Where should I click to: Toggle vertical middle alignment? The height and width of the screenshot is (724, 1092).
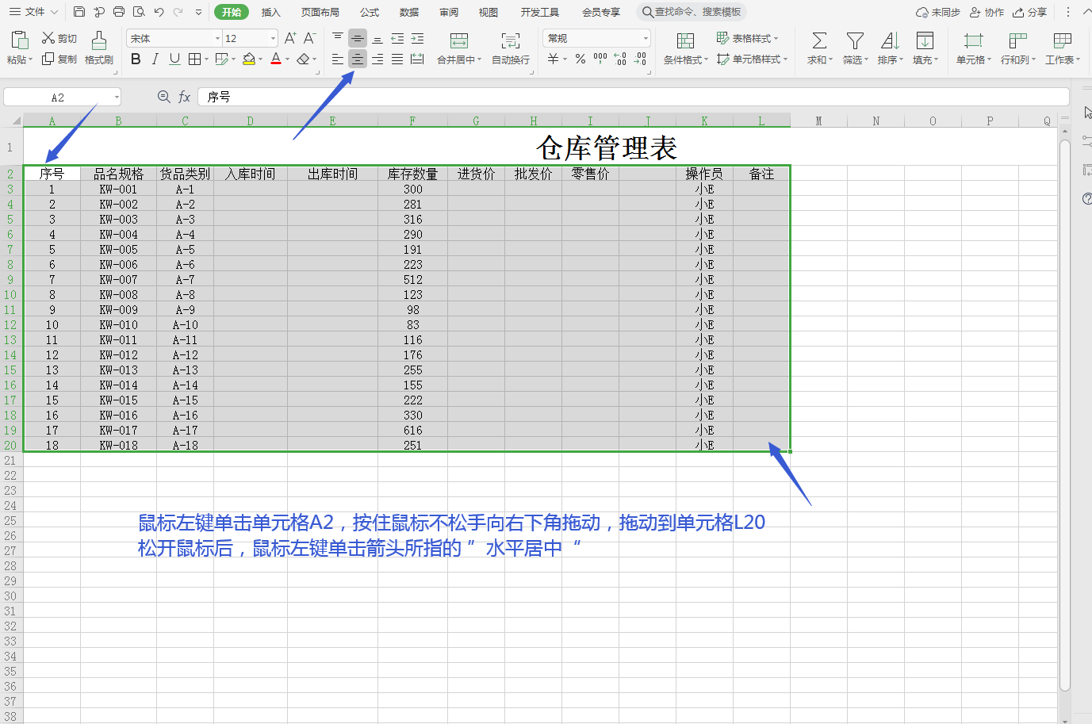point(358,38)
